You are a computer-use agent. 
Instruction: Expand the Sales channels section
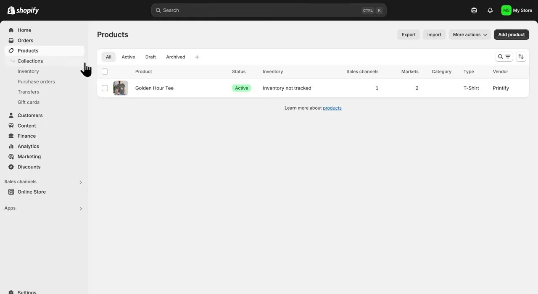(81, 182)
